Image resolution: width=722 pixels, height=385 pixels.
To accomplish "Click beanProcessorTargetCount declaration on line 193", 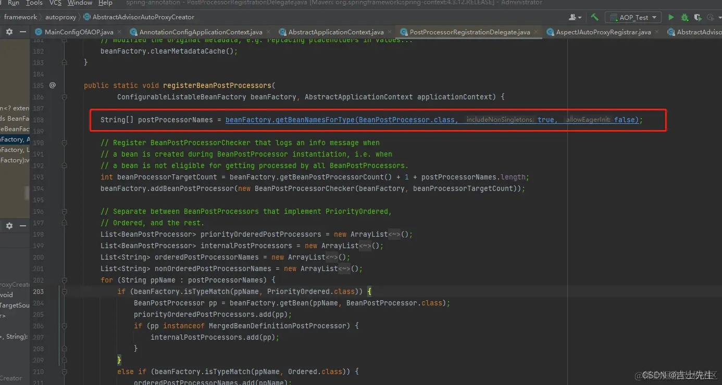I will [167, 177].
